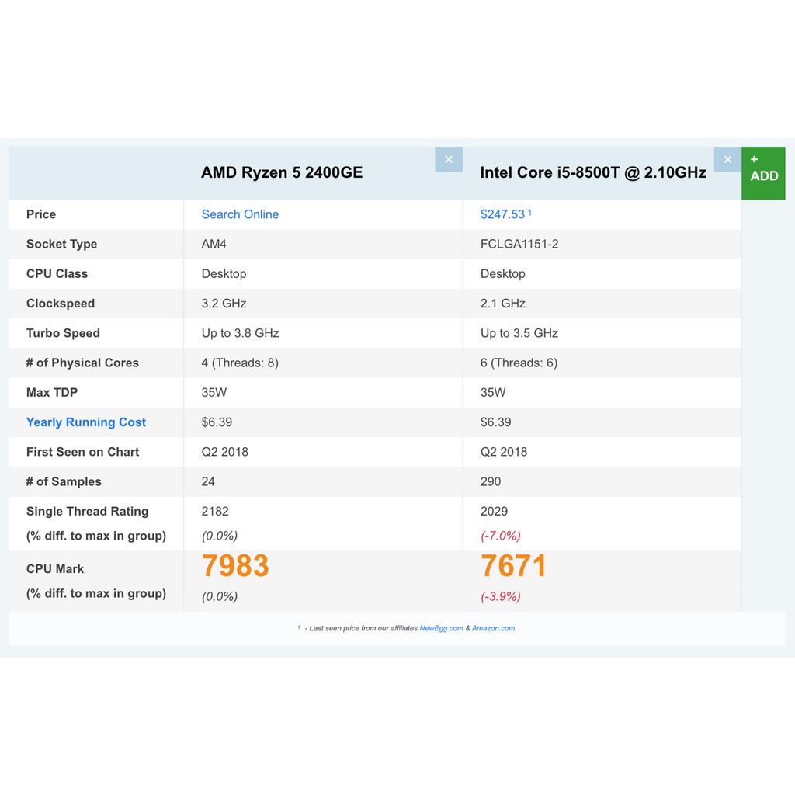Screen dimensions: 795x795
Task: Remove Intel Core i5-8500T from comparison
Action: point(727,159)
